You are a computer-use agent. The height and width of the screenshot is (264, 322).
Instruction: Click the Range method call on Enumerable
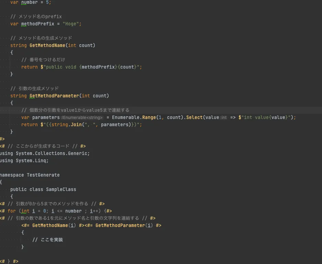pyautogui.click(x=149, y=117)
